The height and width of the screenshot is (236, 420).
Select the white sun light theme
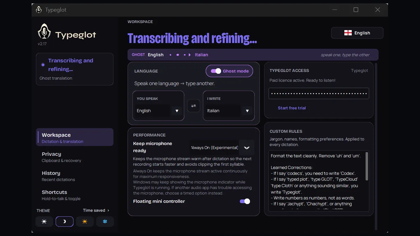[44, 222]
